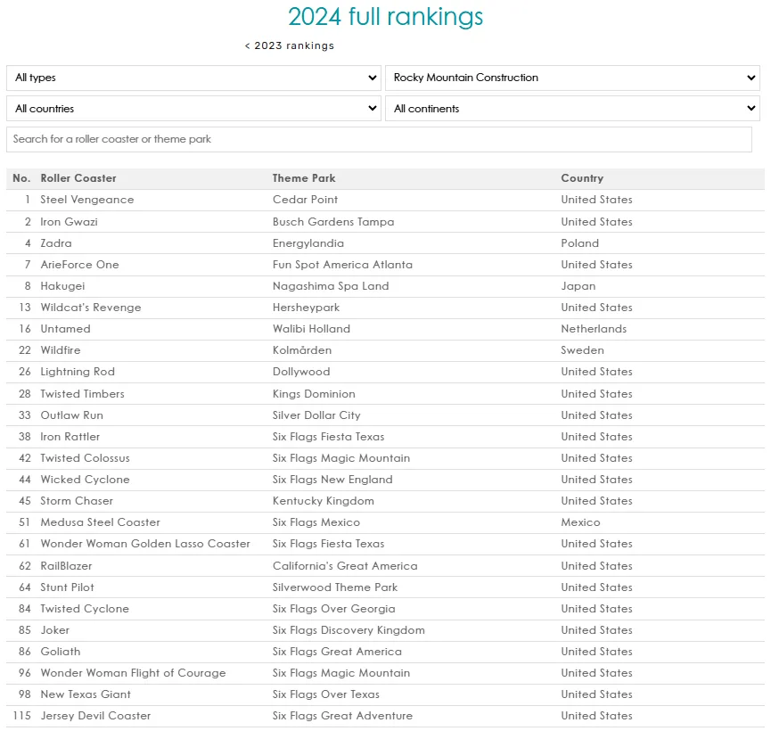Click the Country column header
The height and width of the screenshot is (731, 771).
[x=579, y=177]
